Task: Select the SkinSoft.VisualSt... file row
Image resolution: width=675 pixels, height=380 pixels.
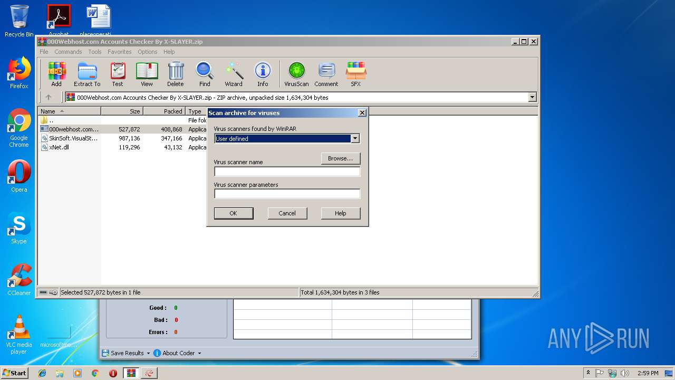Action: (123, 138)
